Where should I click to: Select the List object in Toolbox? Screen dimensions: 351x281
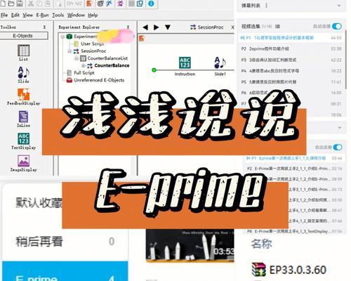point(23,53)
